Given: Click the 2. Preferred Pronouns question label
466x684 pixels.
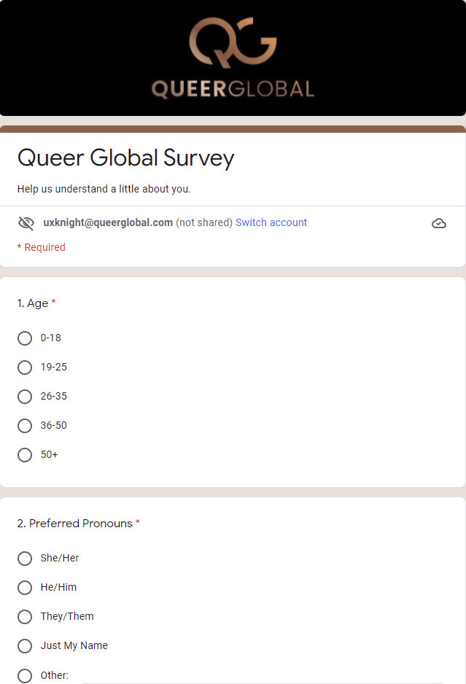Looking at the screenshot, I should 75,524.
